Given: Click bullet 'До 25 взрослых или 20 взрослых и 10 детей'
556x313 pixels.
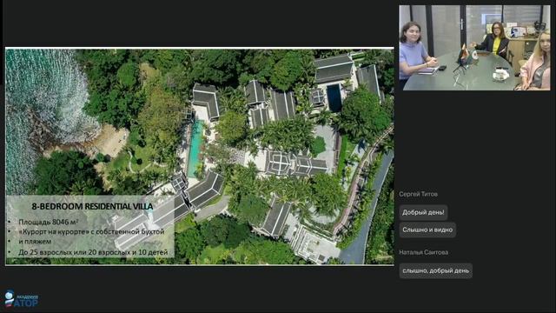Looking at the screenshot, I should coord(93,253).
